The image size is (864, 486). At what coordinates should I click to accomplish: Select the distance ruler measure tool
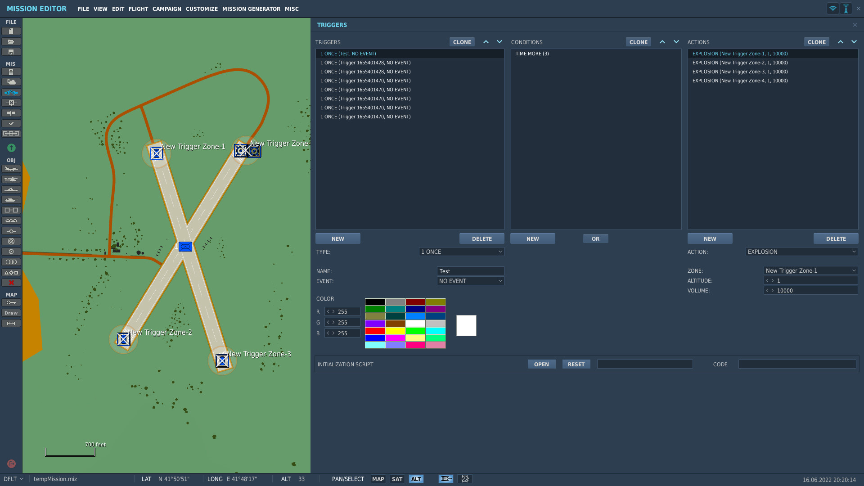tap(11, 323)
